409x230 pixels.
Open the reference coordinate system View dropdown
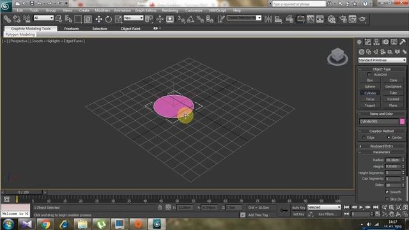pyautogui.click(x=134, y=18)
